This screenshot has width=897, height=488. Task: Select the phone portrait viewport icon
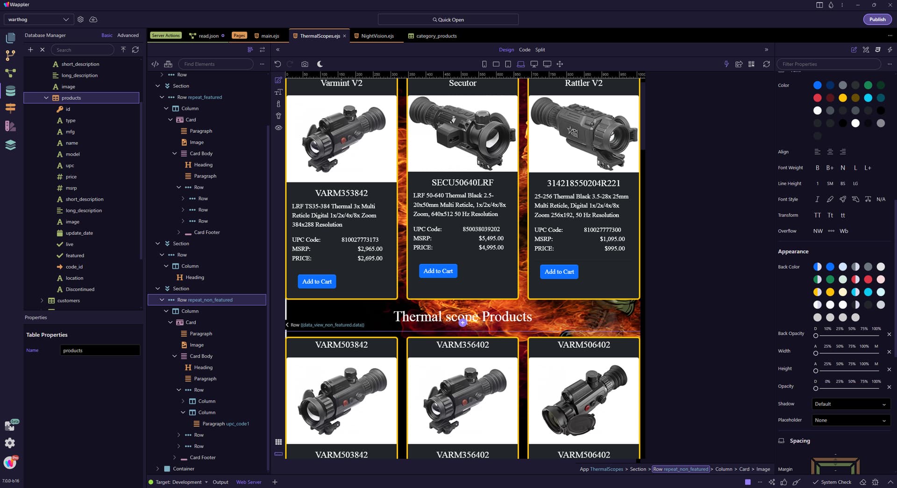(484, 64)
